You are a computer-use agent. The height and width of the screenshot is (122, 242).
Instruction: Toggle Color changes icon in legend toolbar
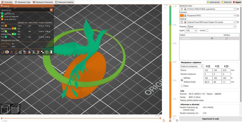point(29,52)
